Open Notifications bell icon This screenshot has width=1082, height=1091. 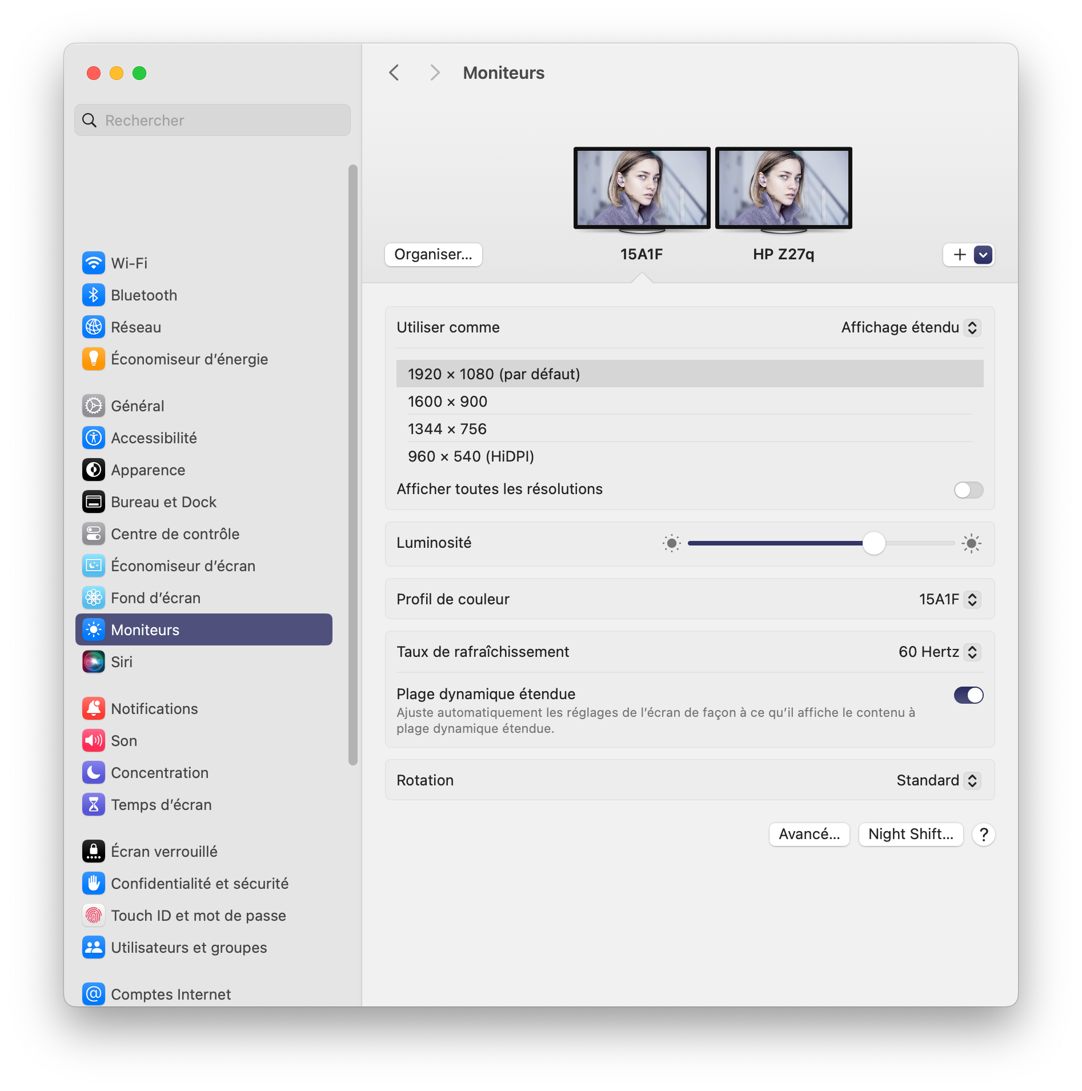pyautogui.click(x=94, y=709)
